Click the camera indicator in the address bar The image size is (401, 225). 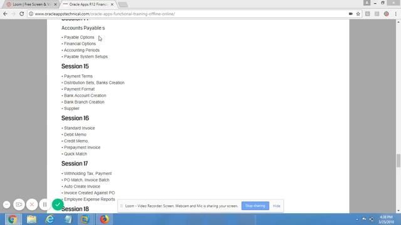click(x=351, y=14)
